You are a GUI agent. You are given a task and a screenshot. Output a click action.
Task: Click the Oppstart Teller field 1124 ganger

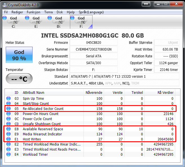pyautogui.click(x=167, y=63)
